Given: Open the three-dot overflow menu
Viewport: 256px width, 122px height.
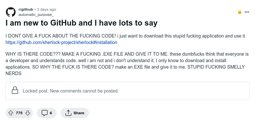Looking at the screenshot, I should [247, 12].
